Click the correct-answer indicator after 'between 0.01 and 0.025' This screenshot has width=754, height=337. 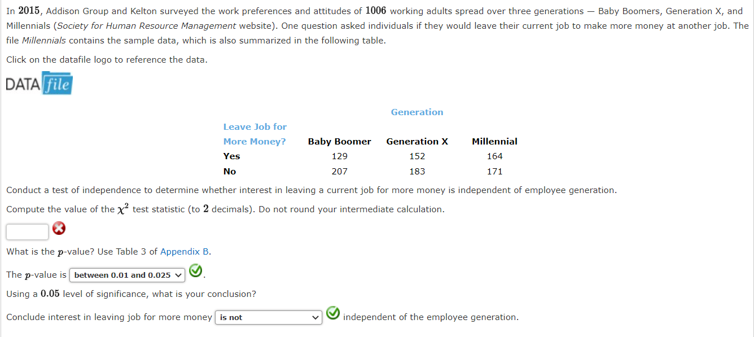195,271
